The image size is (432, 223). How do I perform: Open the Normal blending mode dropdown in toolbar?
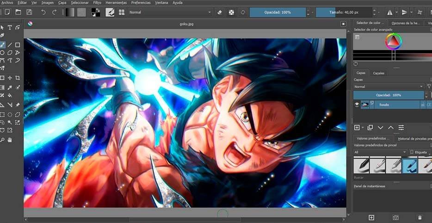click(x=170, y=12)
